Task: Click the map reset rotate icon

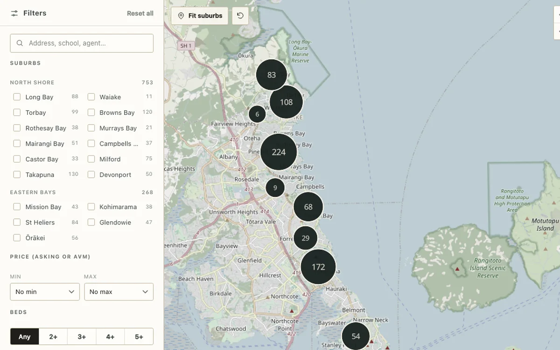Action: click(x=240, y=15)
